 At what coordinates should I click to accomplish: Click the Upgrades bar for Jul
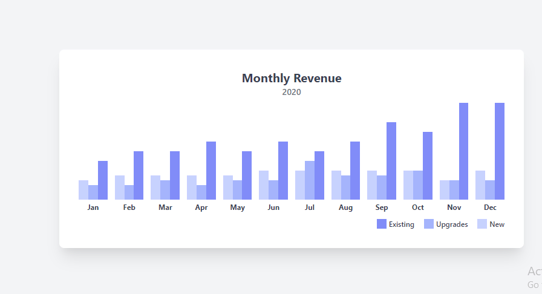click(310, 180)
